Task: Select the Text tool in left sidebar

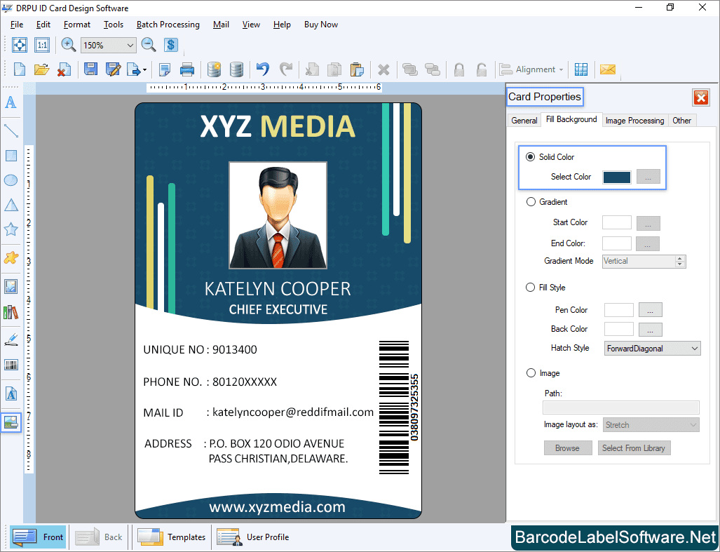Action: pos(11,102)
